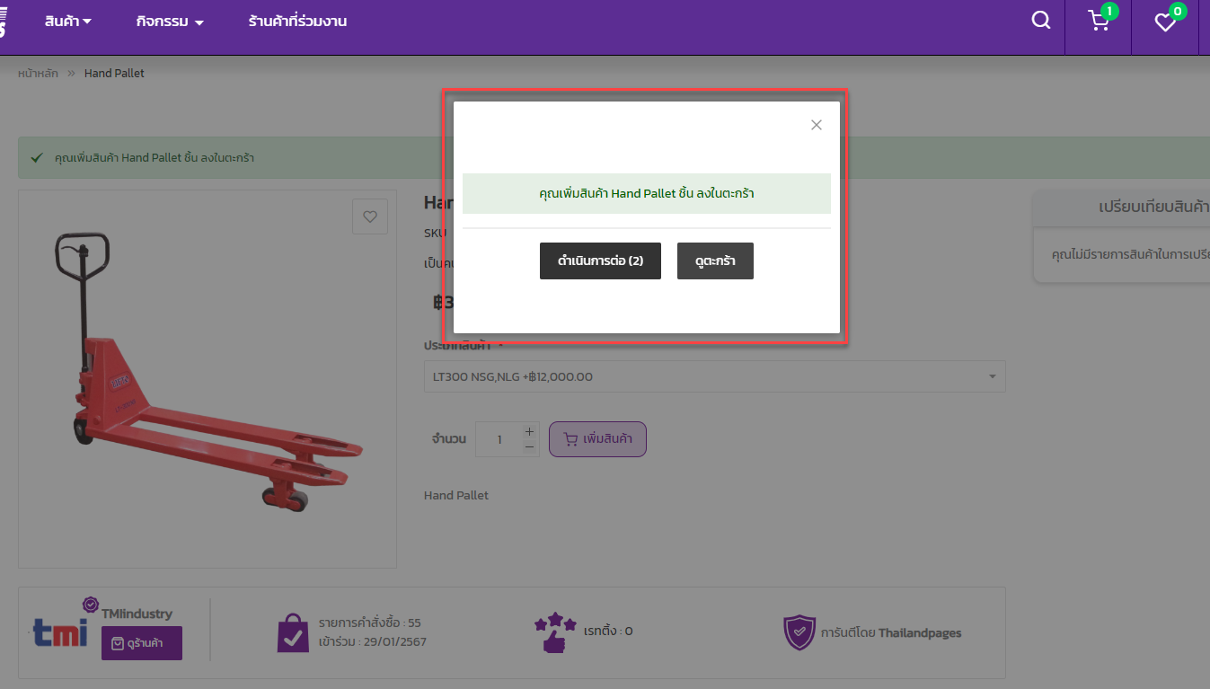1210x689 pixels.
Task: Click the TMI store logo
Action: tap(60, 632)
